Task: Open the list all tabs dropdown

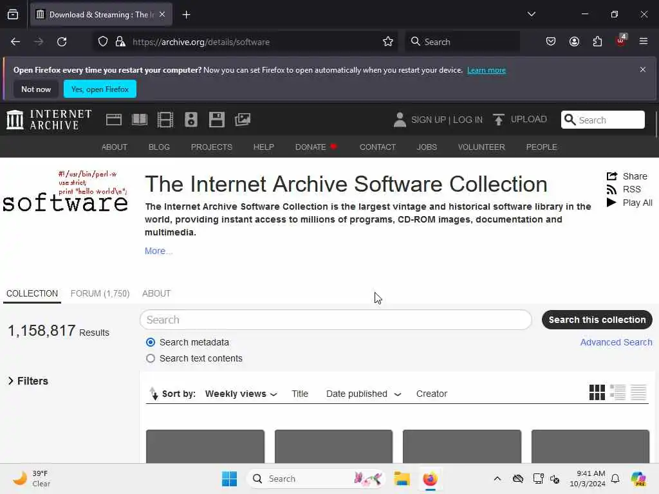Action: [531, 14]
